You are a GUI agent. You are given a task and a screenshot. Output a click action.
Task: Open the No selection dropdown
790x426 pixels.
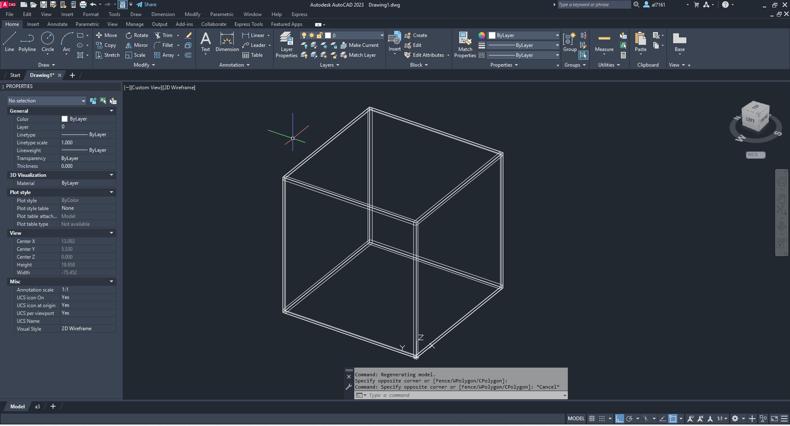47,101
